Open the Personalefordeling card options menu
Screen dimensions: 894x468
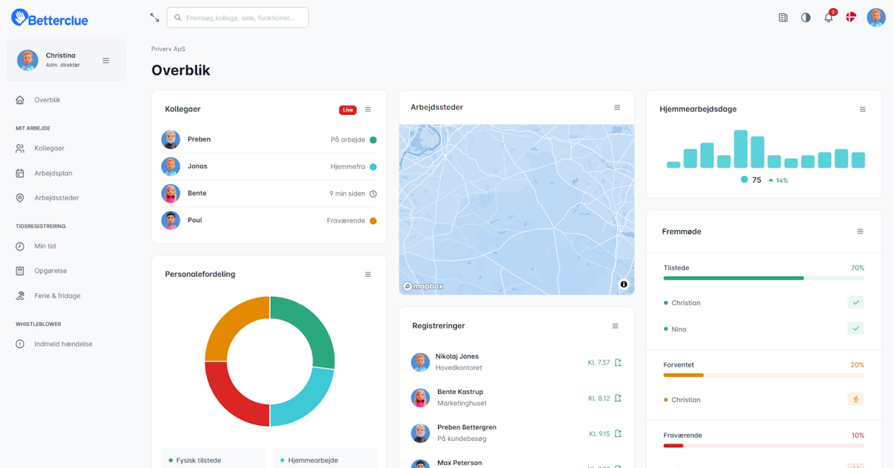tap(368, 275)
